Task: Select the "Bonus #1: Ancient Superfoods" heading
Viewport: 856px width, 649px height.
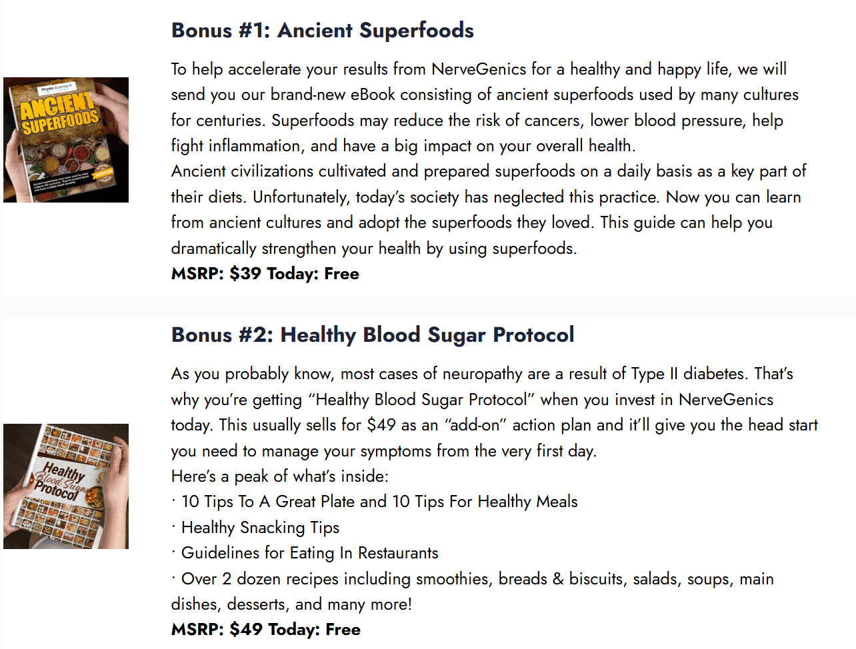Action: pos(323,30)
